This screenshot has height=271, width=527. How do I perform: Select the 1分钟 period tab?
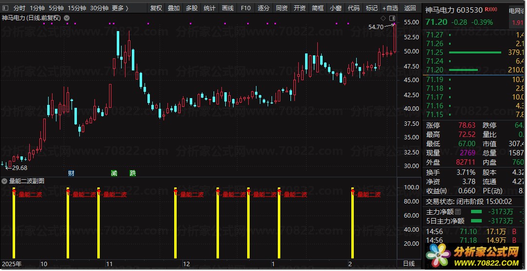pos(37,8)
